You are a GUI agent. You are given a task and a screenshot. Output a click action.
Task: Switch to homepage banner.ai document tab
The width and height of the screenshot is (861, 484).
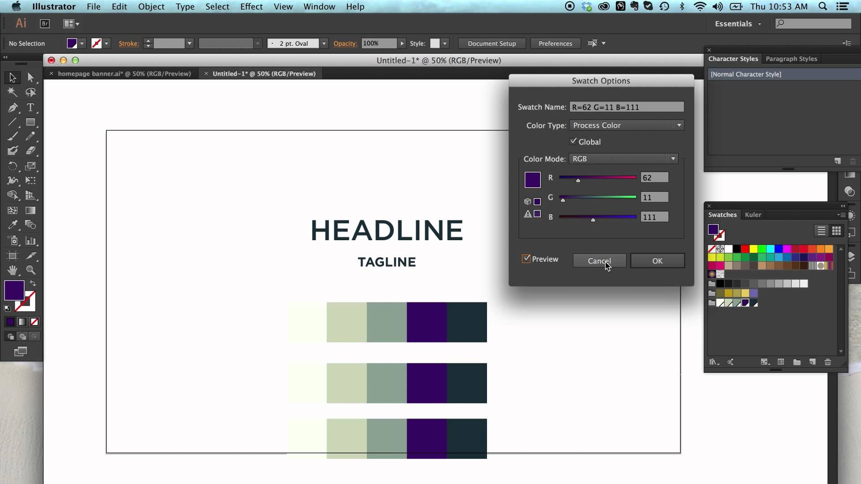[124, 73]
